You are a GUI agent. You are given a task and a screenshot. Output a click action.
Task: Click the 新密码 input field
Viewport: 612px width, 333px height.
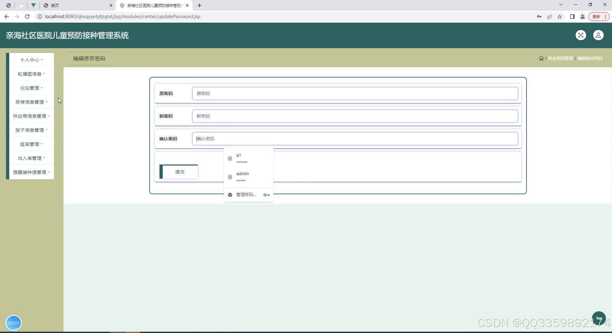tap(355, 116)
